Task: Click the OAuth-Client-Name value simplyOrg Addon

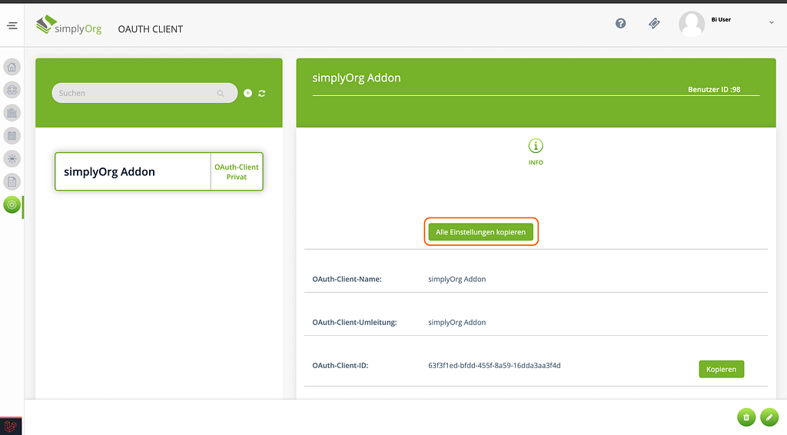Action: (457, 279)
